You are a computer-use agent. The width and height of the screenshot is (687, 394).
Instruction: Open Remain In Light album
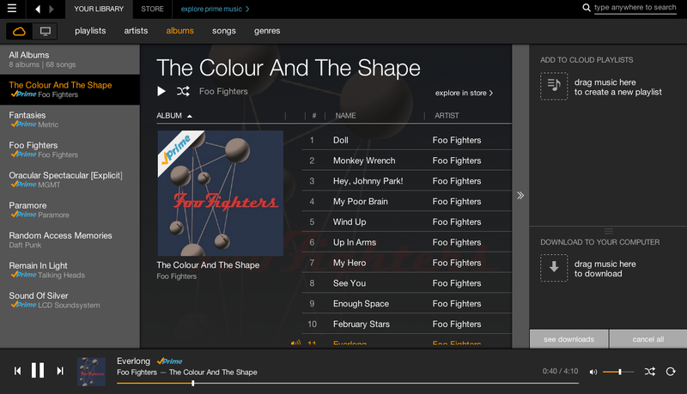coord(70,270)
